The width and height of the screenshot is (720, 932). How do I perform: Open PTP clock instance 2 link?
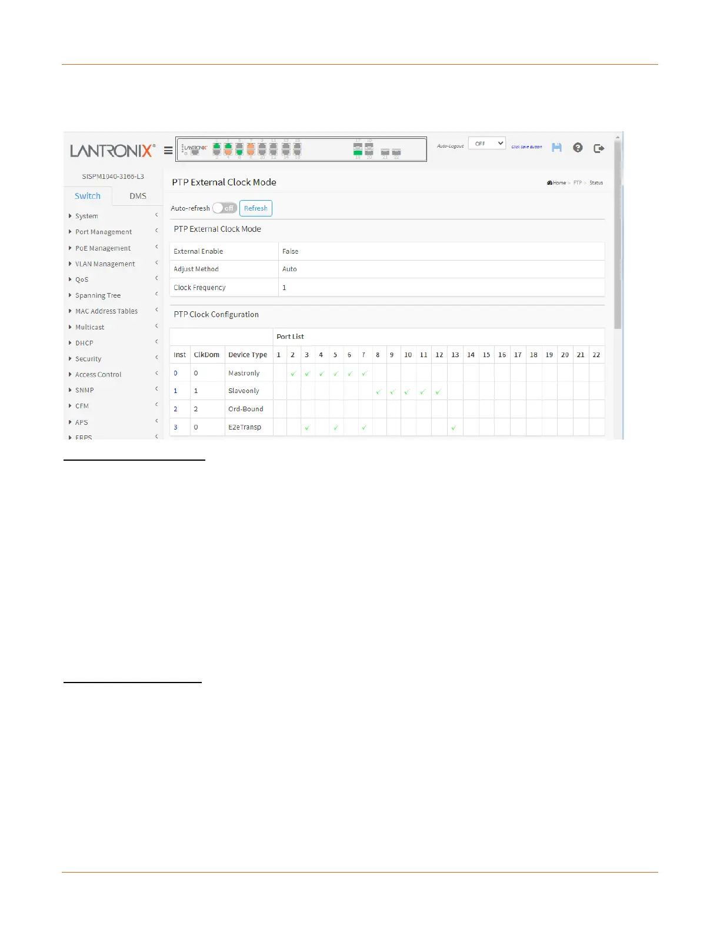coord(175,409)
